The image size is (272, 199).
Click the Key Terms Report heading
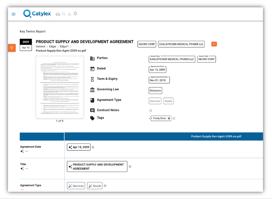33,31
